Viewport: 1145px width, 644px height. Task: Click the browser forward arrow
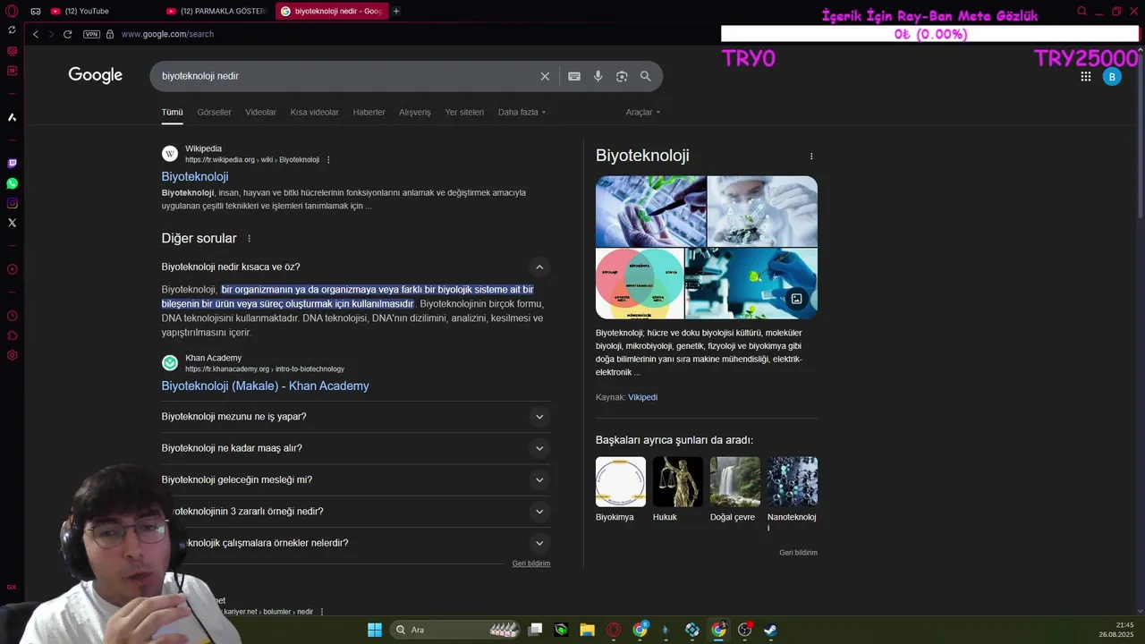pos(51,34)
